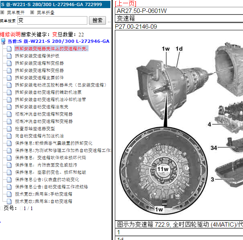Screen dimensions: 243x240
Task: Open document icon for 拆卸安装变速箱保护板
Action: point(9,56)
